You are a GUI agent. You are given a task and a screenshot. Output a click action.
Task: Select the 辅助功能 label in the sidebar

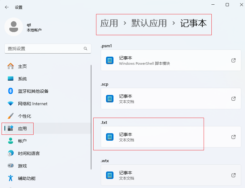tap(27, 178)
